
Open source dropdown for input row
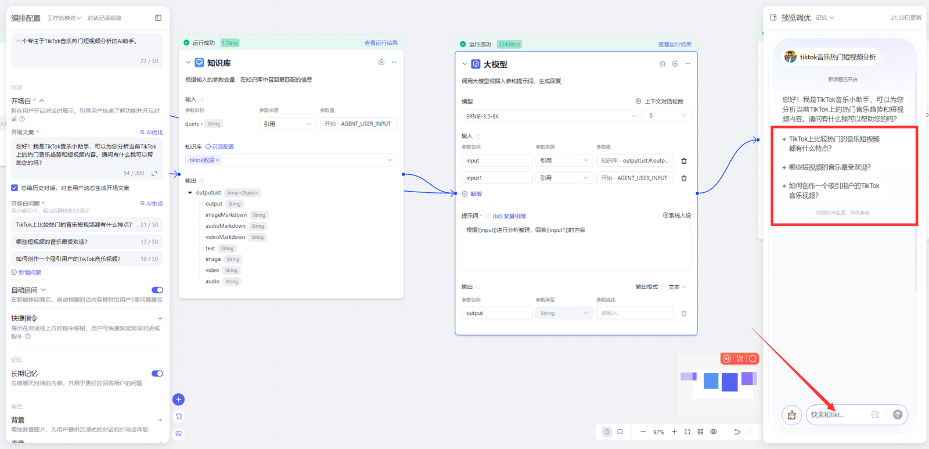pyautogui.click(x=564, y=160)
